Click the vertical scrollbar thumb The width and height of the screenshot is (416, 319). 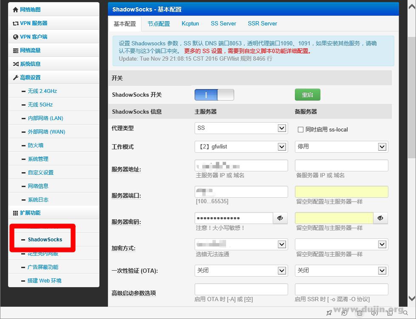coord(412,98)
